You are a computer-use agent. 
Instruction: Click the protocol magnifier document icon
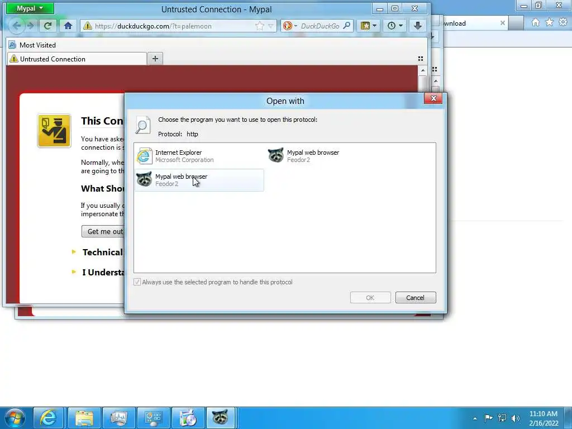tap(142, 125)
